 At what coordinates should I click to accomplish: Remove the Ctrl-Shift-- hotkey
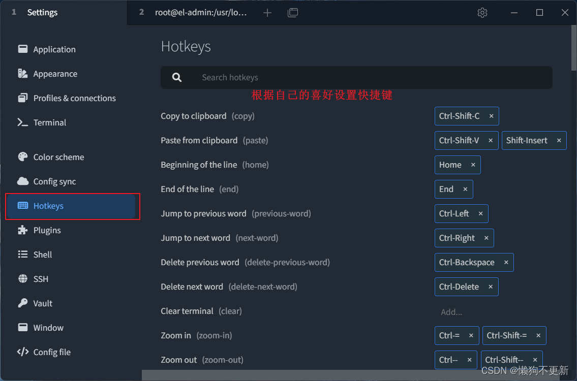[x=535, y=360]
